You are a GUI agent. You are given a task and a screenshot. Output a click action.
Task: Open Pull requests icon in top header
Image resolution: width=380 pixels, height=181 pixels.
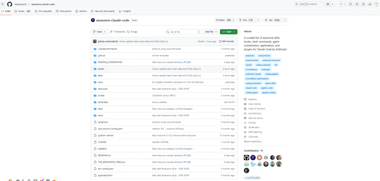(x=357, y=4)
